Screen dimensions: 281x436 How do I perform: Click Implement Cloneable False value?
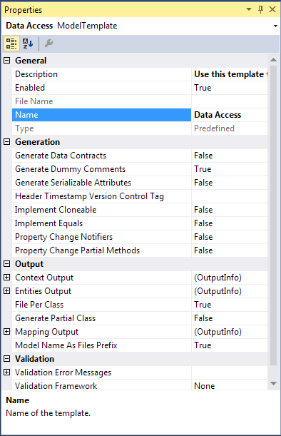[x=230, y=210]
